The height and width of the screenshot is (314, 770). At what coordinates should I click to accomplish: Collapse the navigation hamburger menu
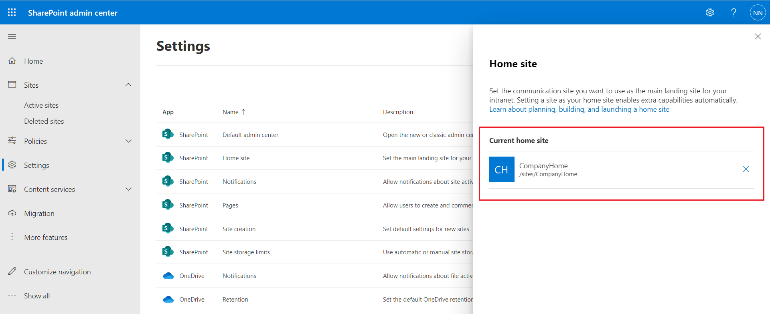(12, 37)
